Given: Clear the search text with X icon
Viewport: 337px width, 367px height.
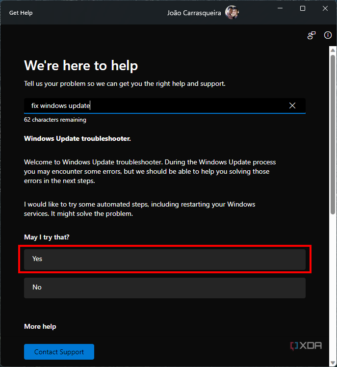Looking at the screenshot, I should (x=292, y=105).
